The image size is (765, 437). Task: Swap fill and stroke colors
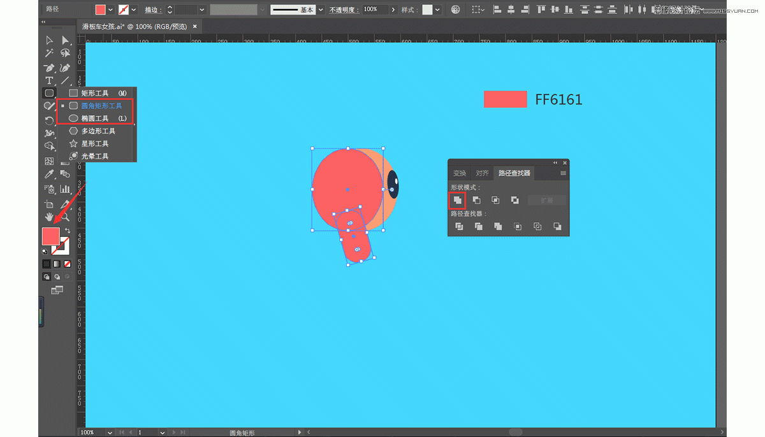[x=68, y=230]
